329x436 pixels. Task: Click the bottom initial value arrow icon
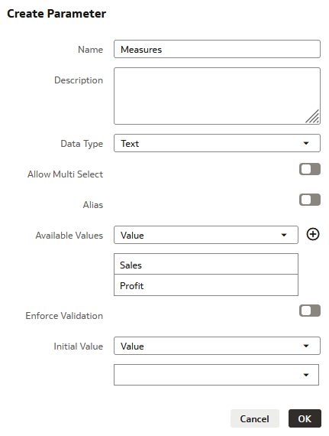pyautogui.click(x=306, y=375)
